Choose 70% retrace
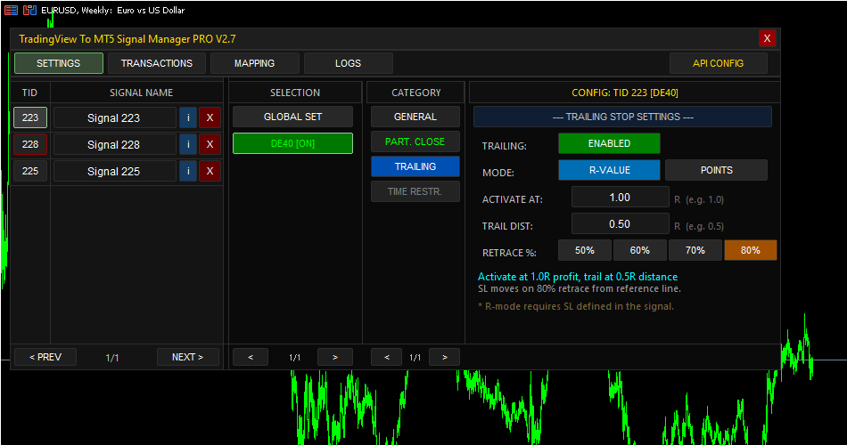847x445 pixels. [x=695, y=250]
